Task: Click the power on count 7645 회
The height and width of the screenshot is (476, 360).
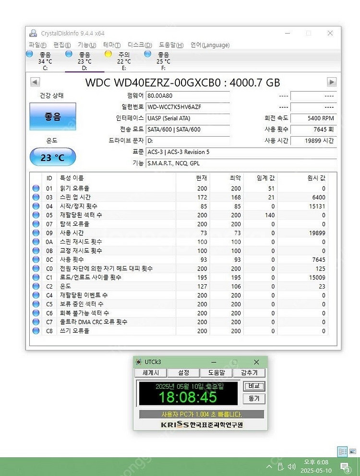Action: point(313,129)
